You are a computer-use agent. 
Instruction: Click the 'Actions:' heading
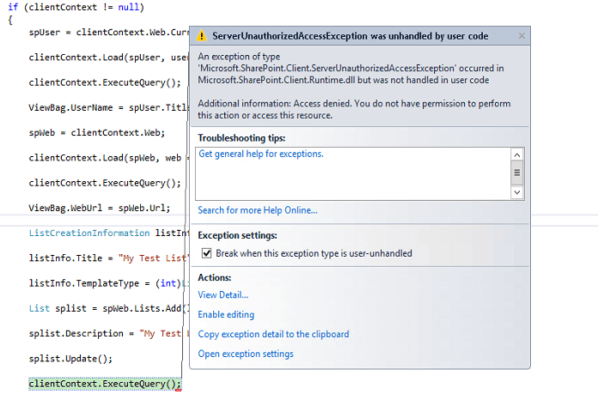point(214,278)
